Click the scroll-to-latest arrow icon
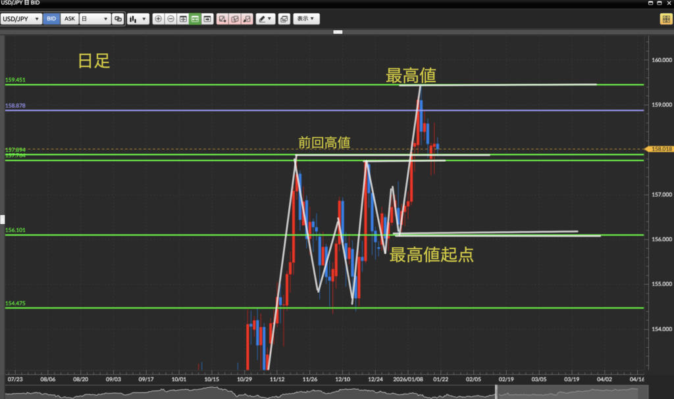Viewport: 674px width, 399px height. 207,19
